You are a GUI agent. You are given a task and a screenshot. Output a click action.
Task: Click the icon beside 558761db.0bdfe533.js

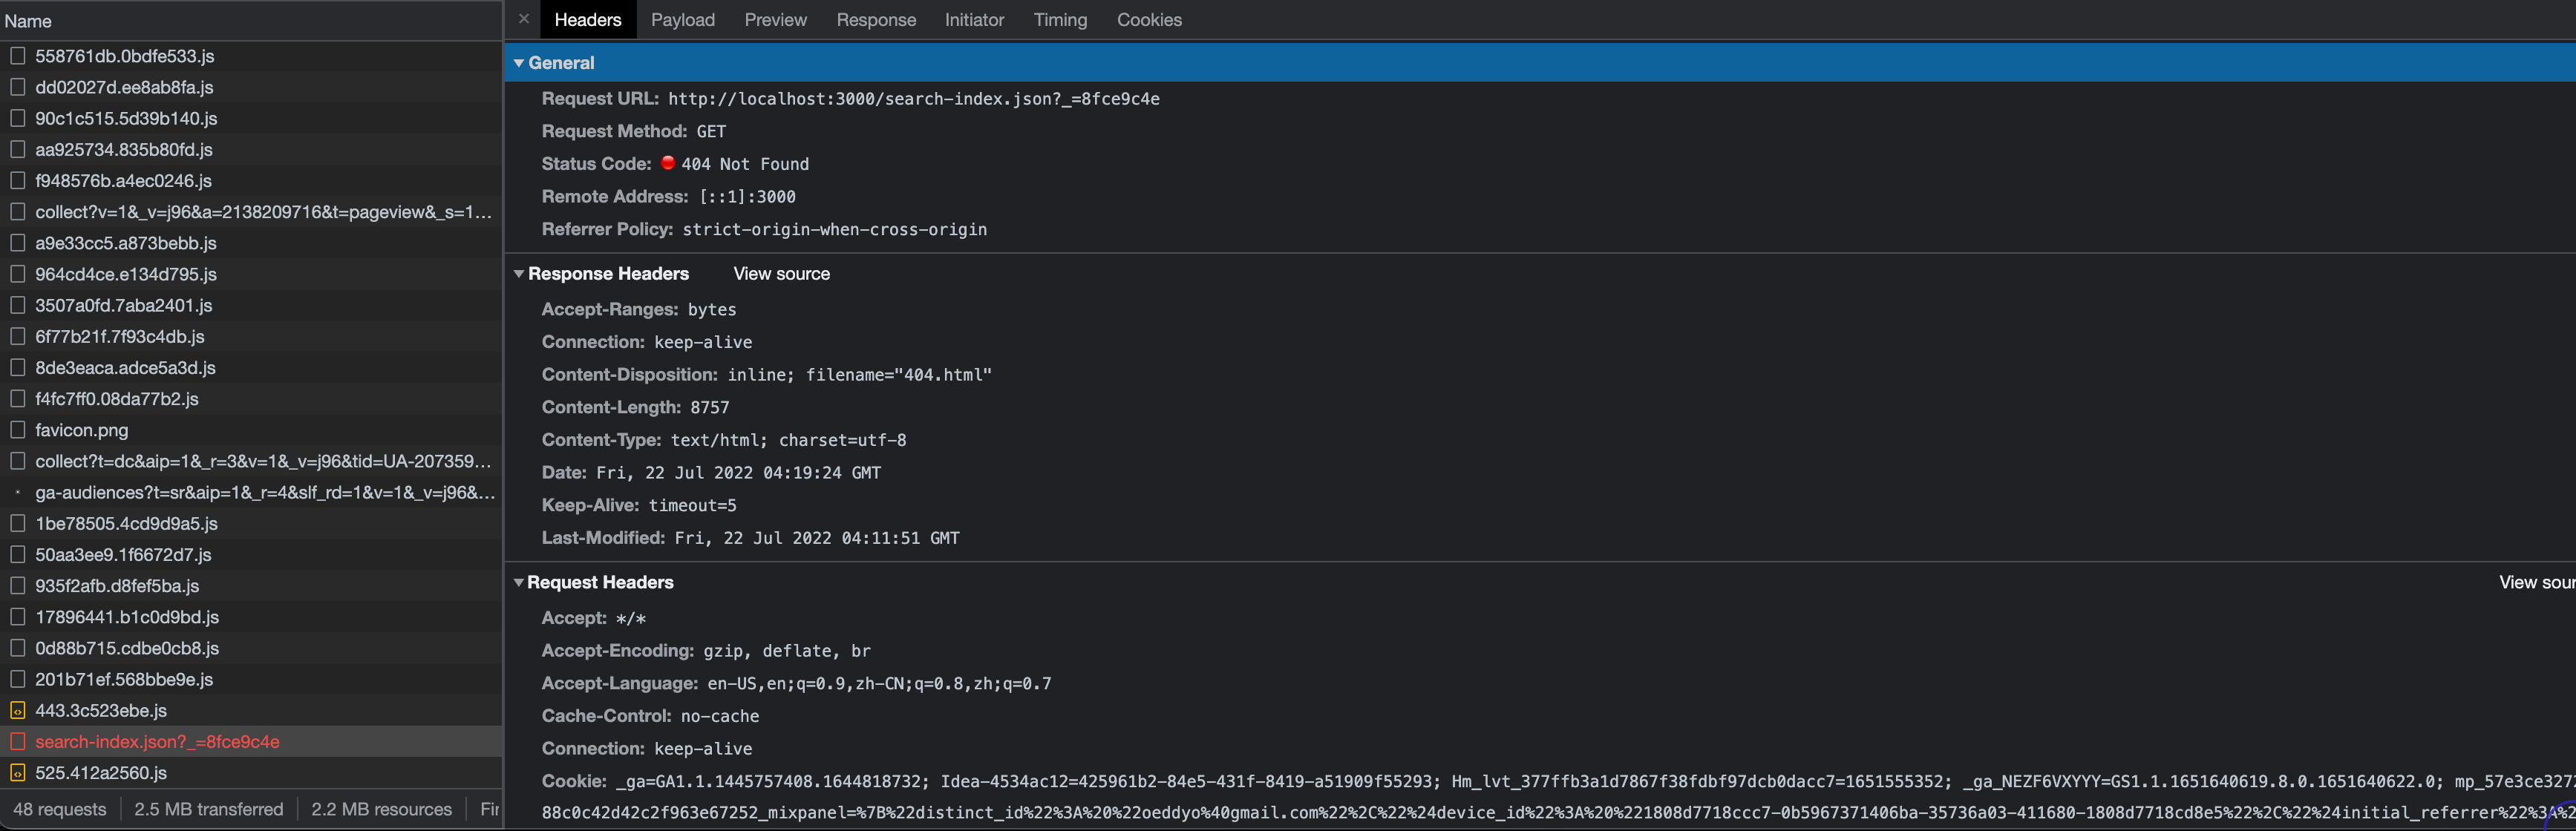coord(18,56)
